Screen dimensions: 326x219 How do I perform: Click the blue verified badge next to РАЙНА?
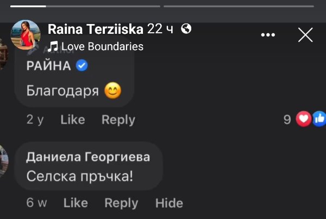pos(82,66)
